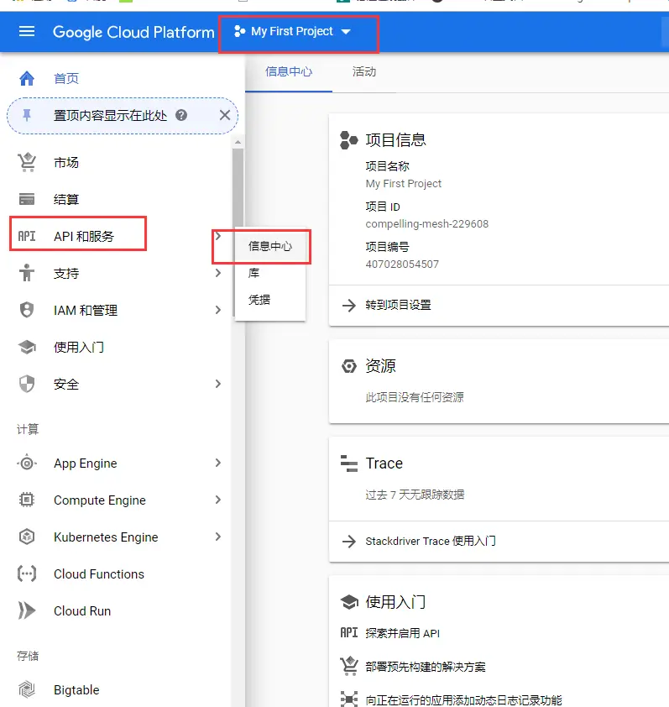Click the arrow icon beside Stackdriver Trace
This screenshot has width=669, height=707.
pos(349,541)
